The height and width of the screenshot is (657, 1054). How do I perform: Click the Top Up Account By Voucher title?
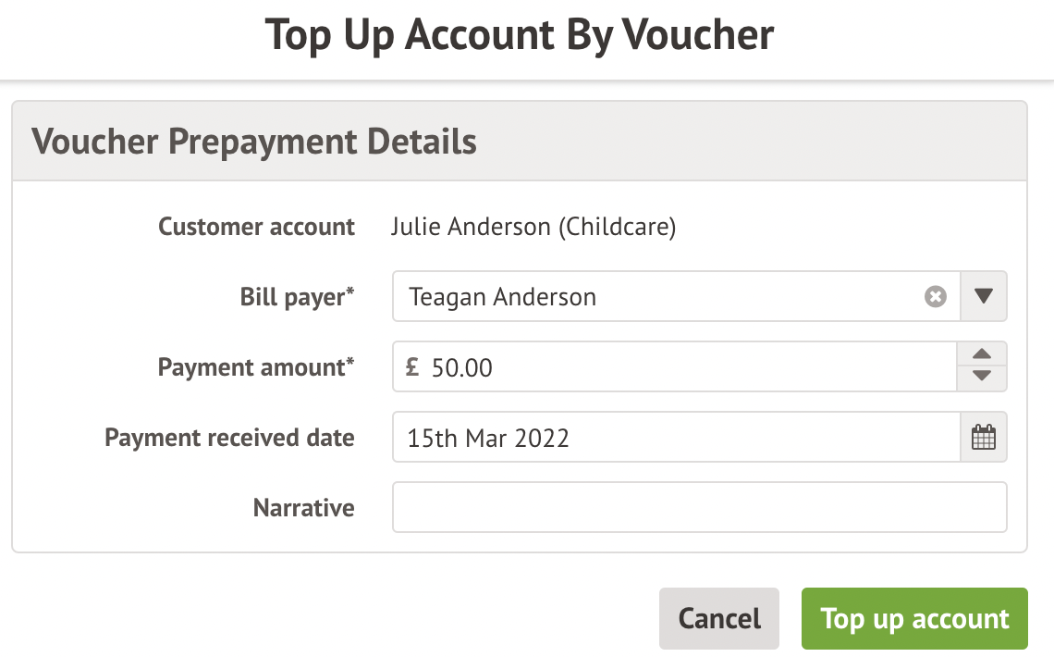click(x=520, y=34)
